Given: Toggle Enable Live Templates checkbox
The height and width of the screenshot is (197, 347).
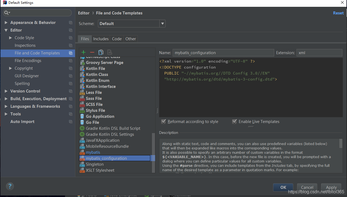Looking at the screenshot, I should (x=234, y=121).
